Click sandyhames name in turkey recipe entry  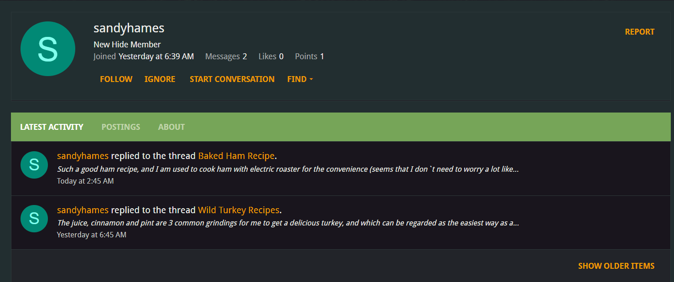pos(83,210)
